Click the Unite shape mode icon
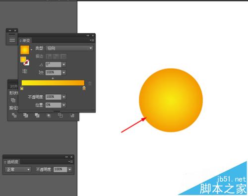Screen dimensions: 248x196 [13, 100]
